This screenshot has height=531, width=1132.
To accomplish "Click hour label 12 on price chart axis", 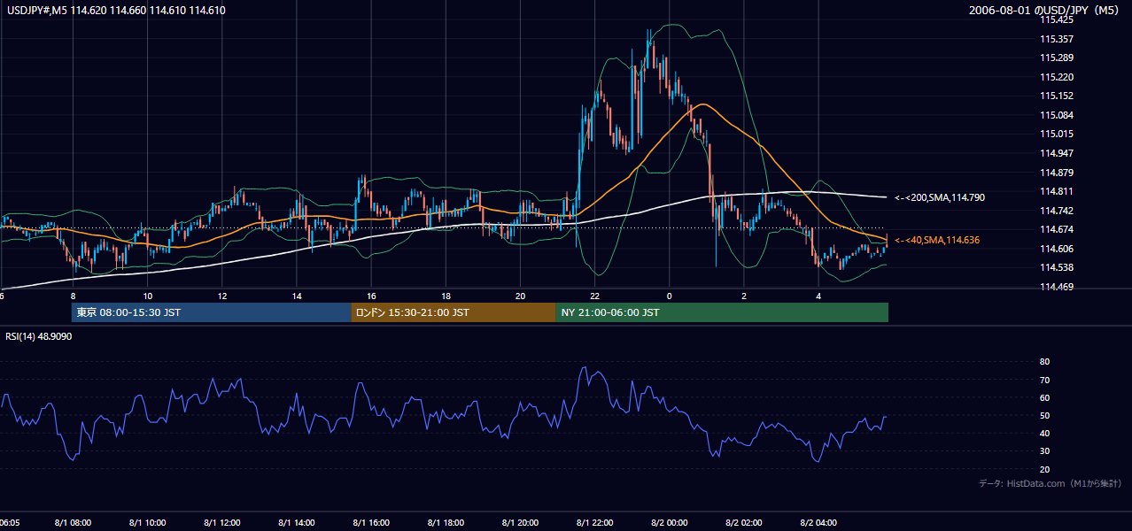I will point(222,296).
